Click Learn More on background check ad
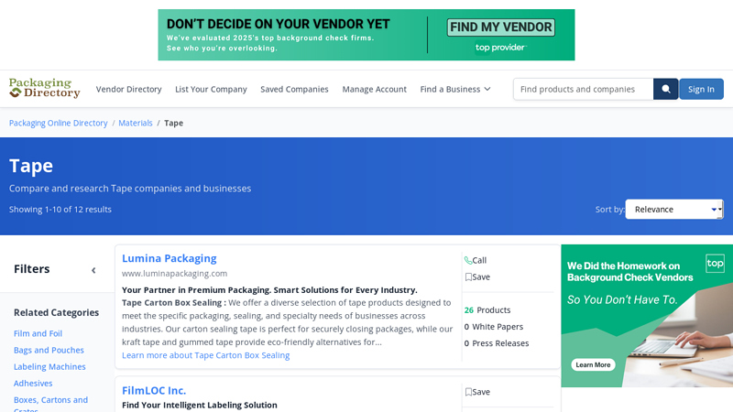Screen dimensions: 733x412 pyautogui.click(x=593, y=364)
